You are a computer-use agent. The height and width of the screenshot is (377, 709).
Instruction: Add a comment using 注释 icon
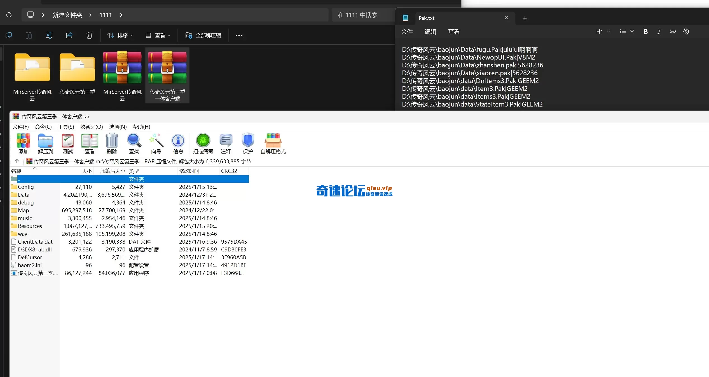226,143
